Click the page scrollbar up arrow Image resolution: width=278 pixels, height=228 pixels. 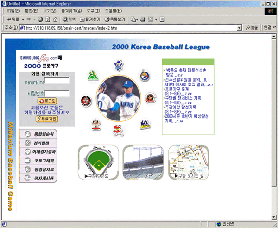pyautogui.click(x=274, y=36)
